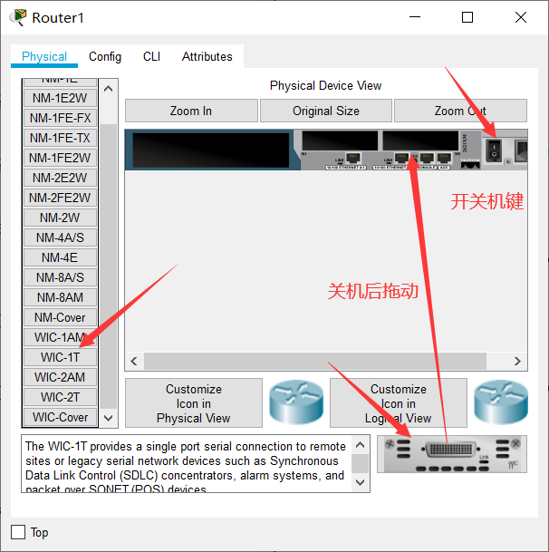This screenshot has height=552, width=549.
Task: Minimize the Router1 window
Action: click(x=415, y=17)
